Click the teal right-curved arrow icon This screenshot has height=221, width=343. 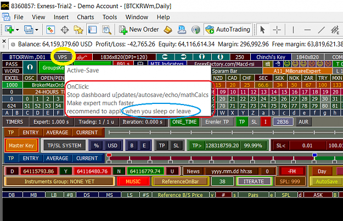point(183,57)
